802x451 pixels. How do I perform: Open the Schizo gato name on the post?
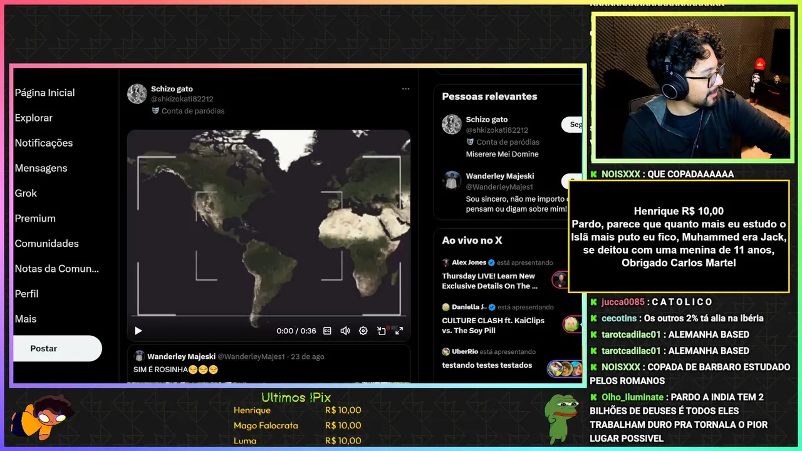[x=172, y=89]
